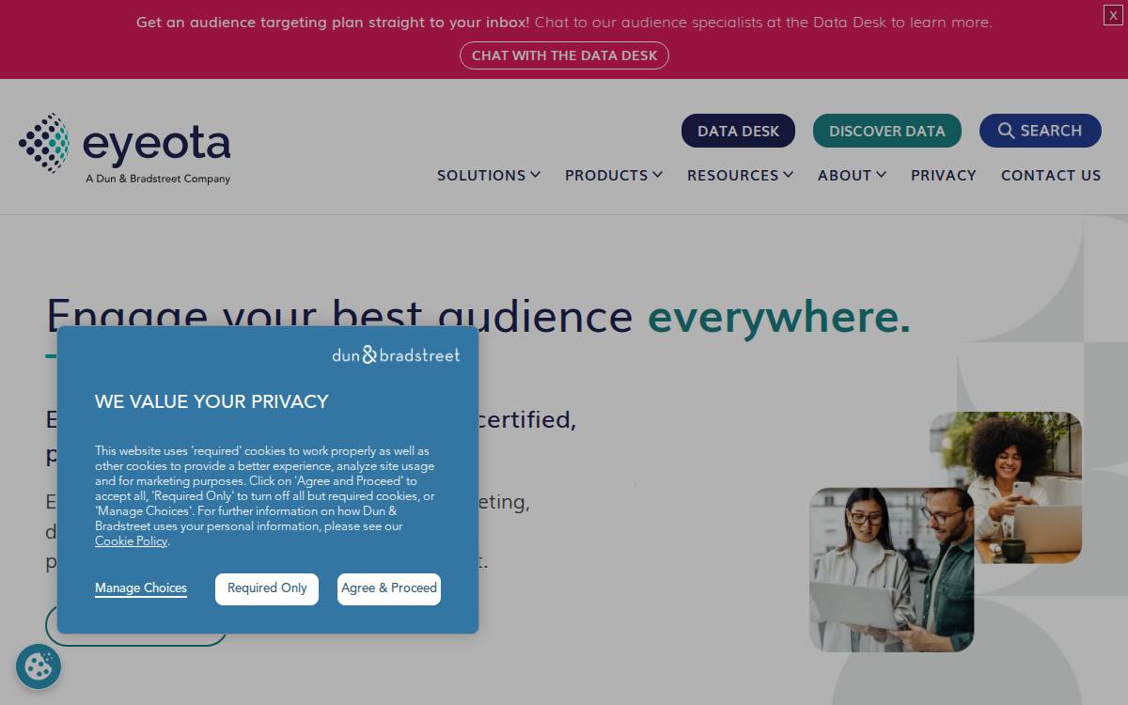Screen dimensions: 1128x705
Task: Go to the Privacy page
Action: (943, 175)
